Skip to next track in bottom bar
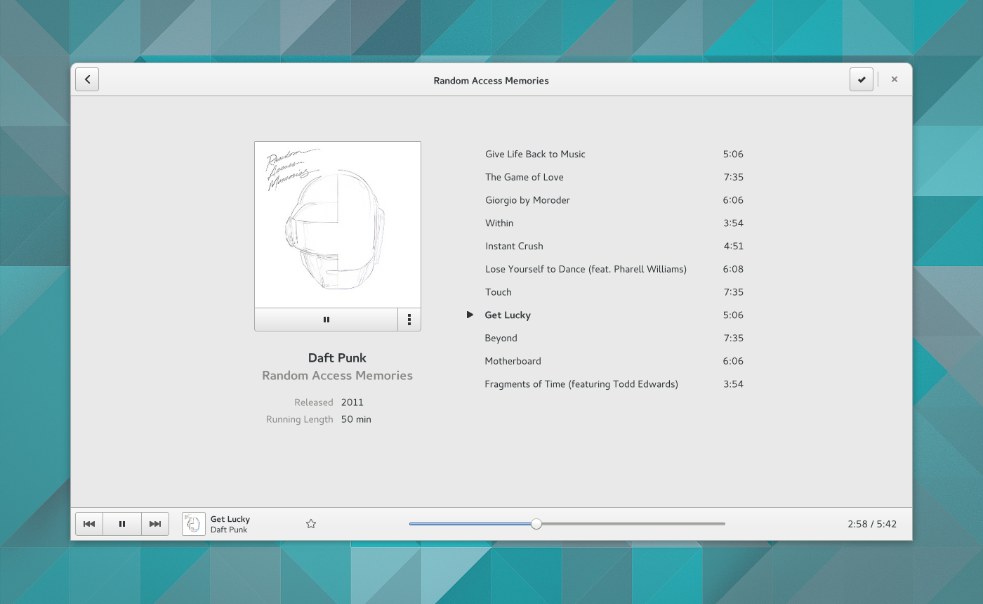 155,524
